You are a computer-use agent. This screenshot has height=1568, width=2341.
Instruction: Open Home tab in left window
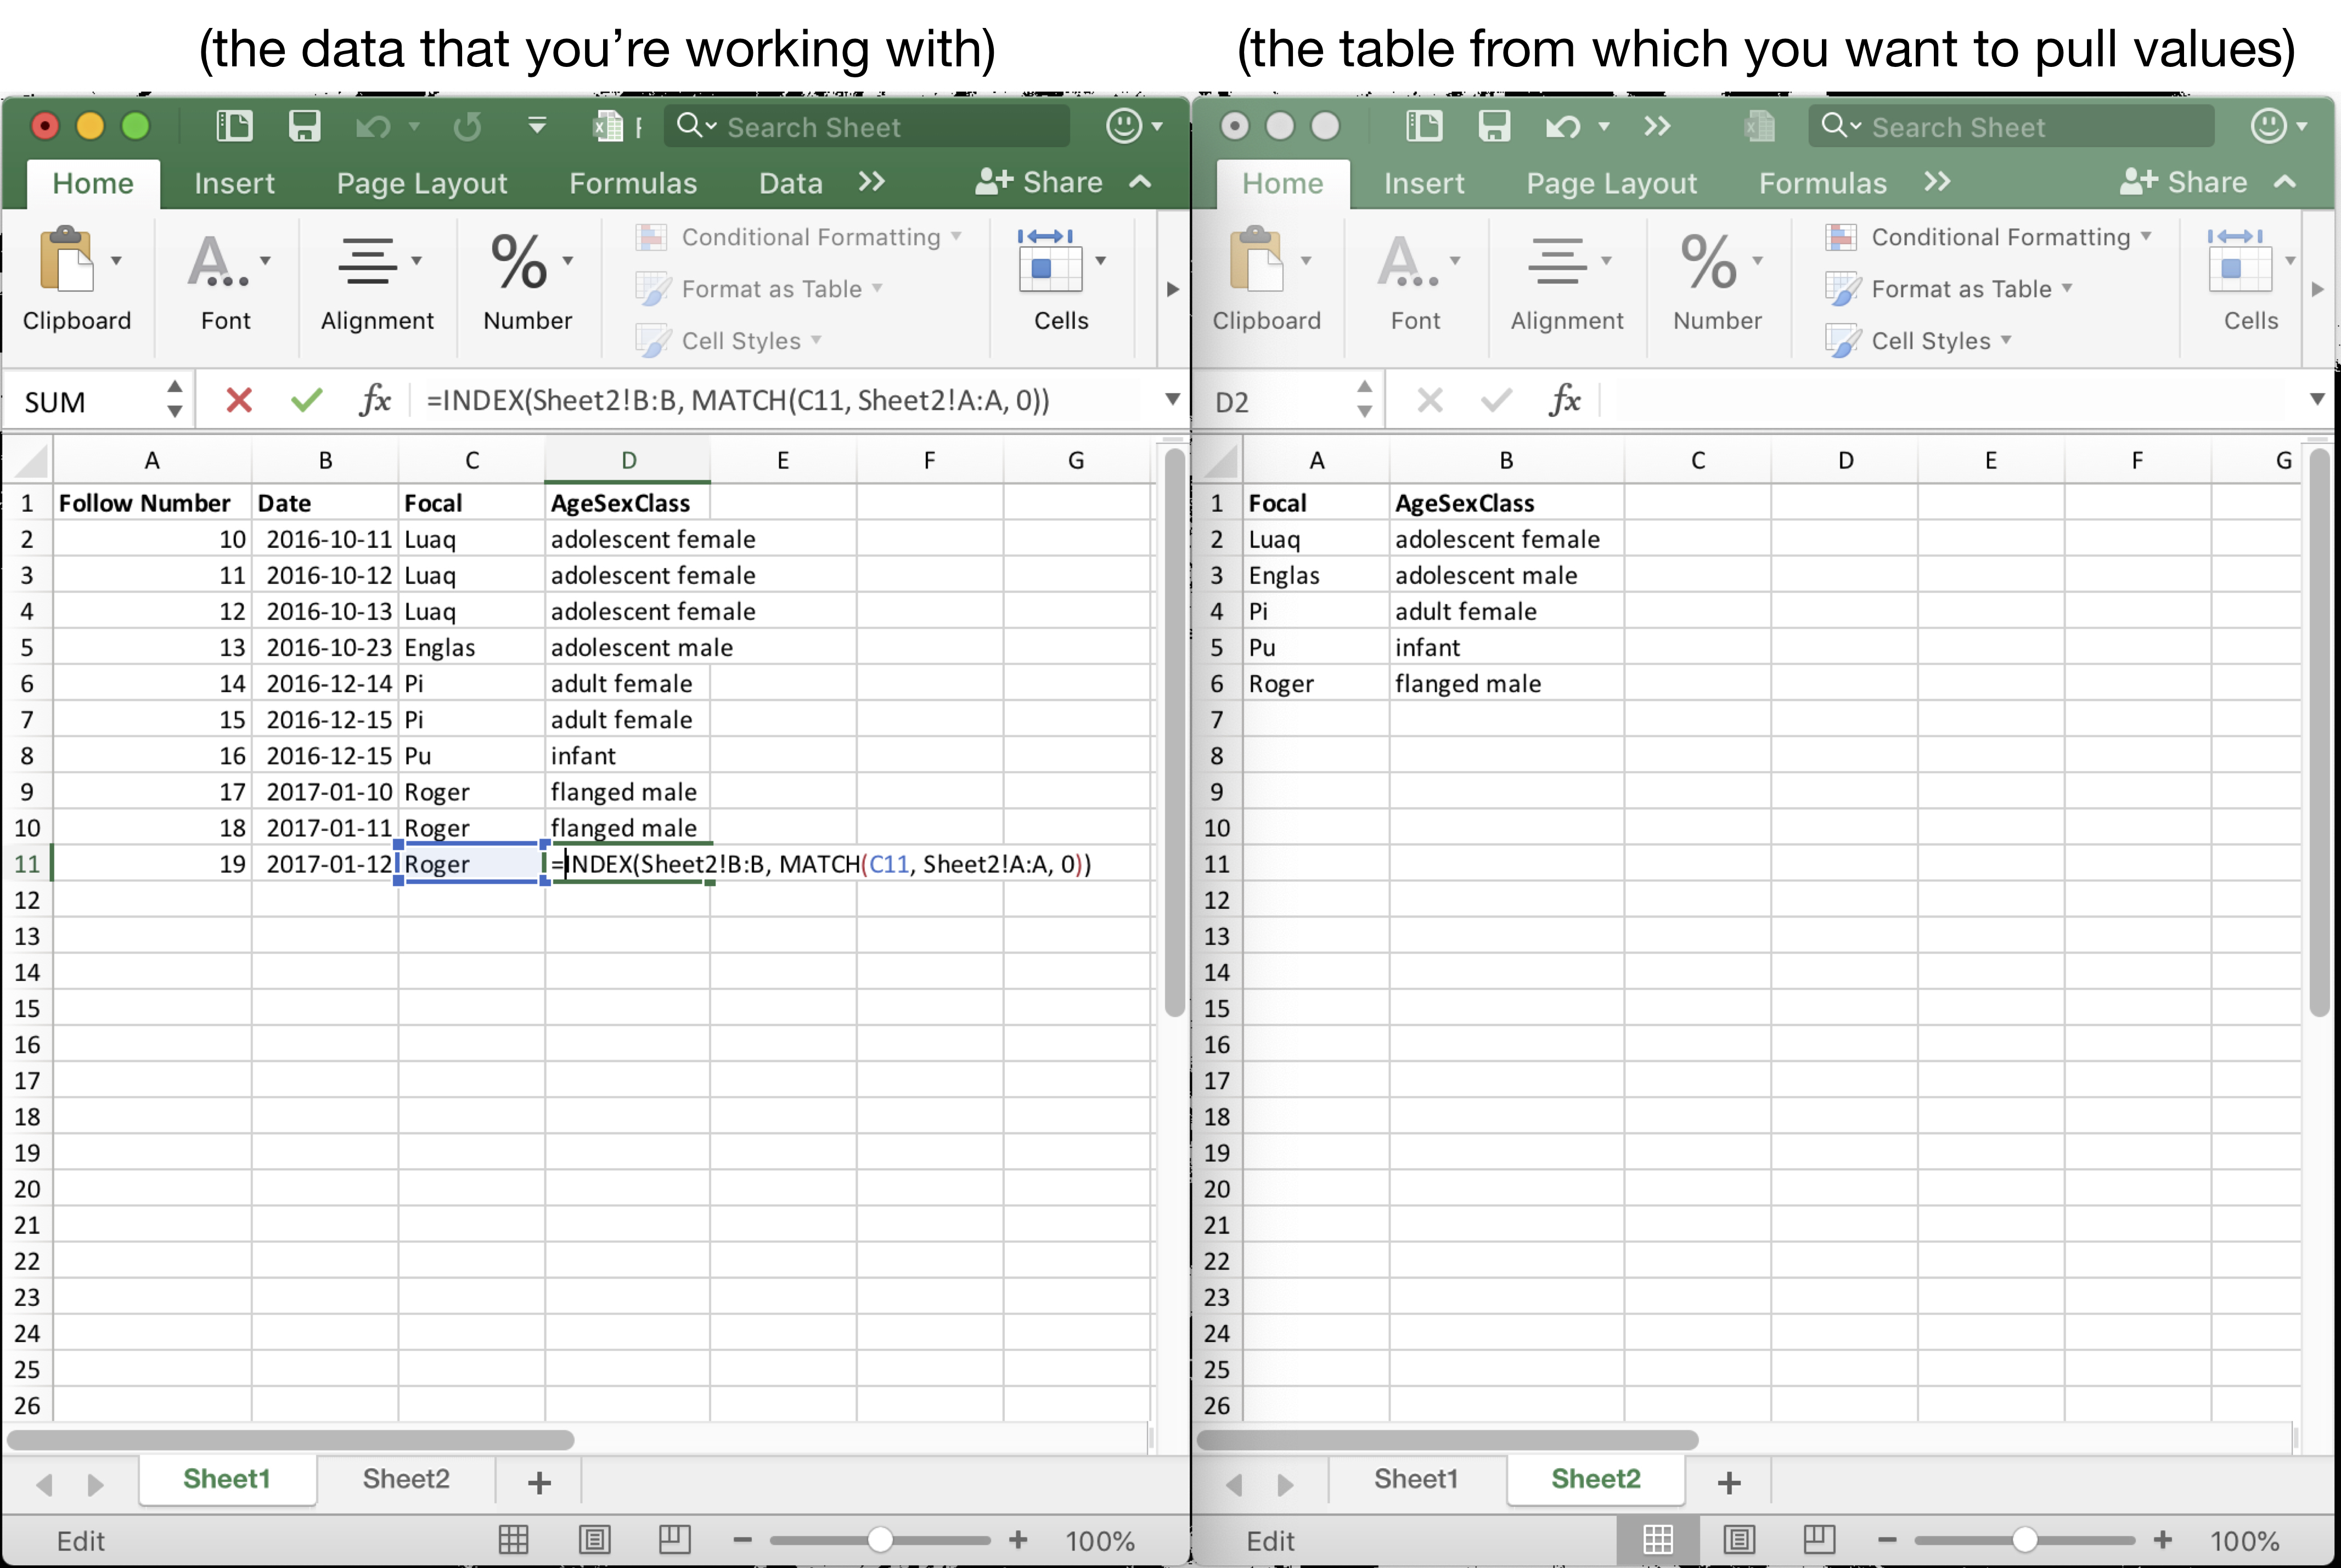pos(93,183)
